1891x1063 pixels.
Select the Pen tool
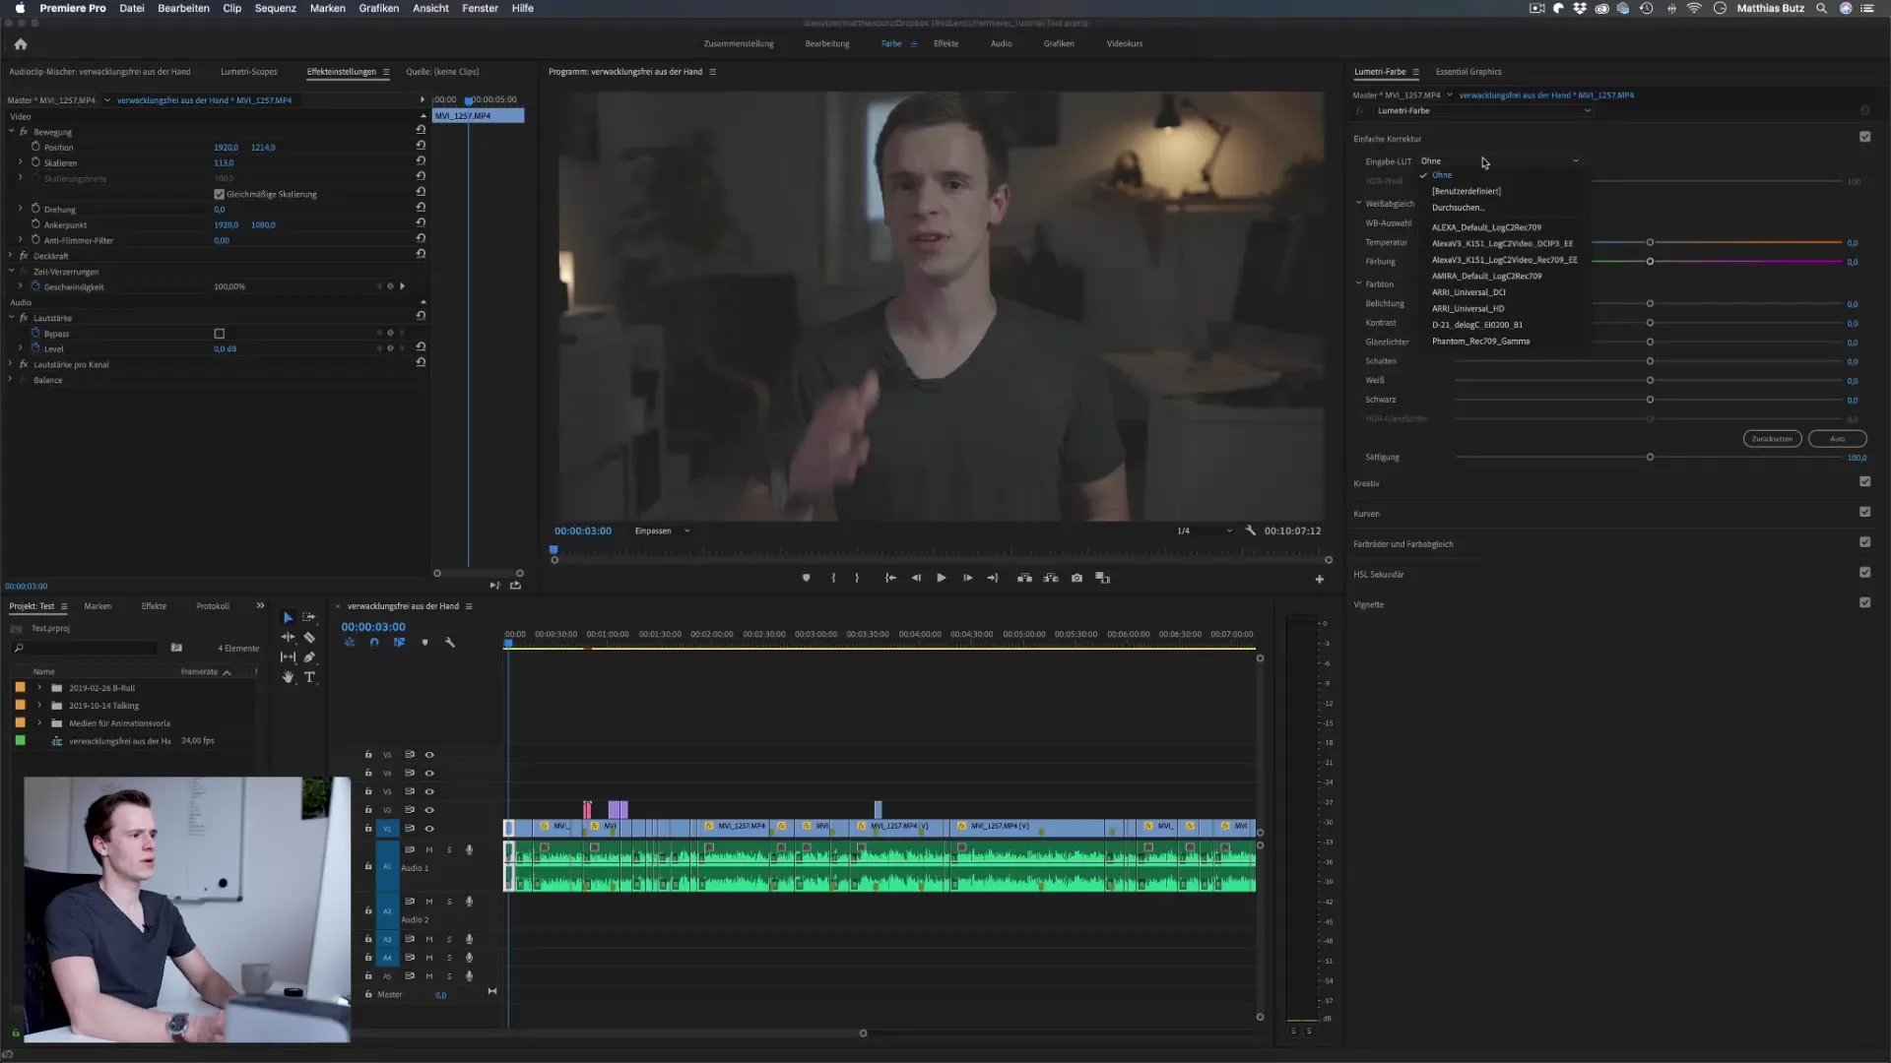point(309,657)
